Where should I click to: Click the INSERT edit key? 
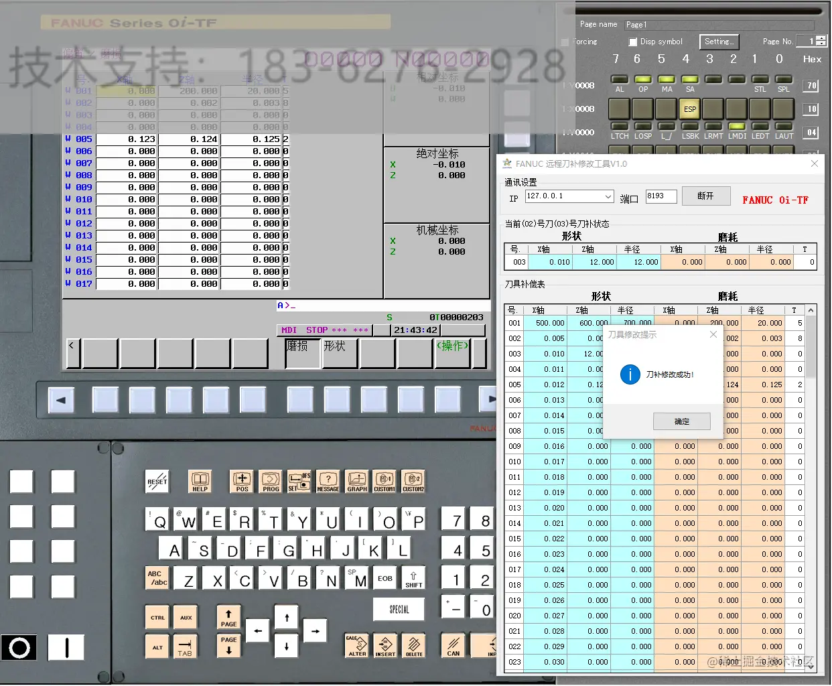point(385,646)
